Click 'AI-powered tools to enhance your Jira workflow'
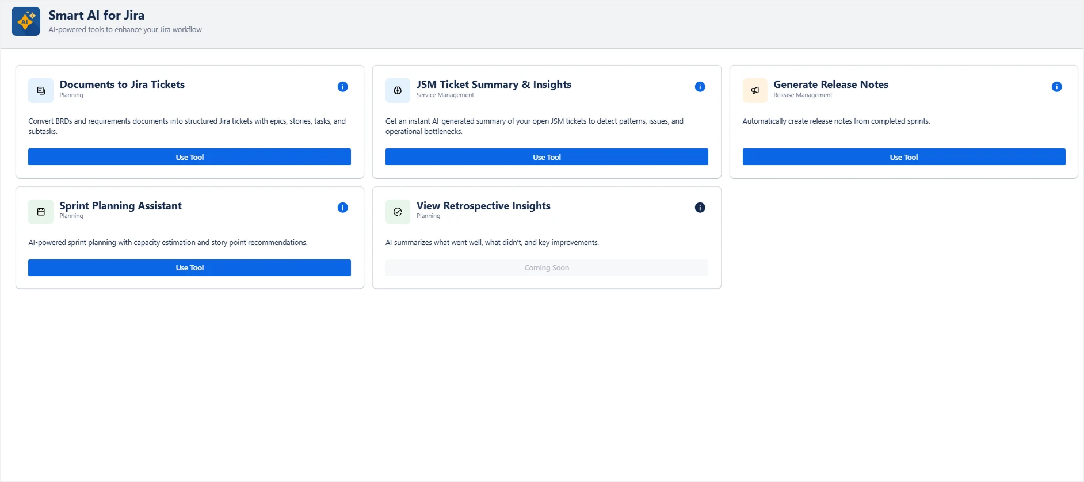 click(125, 30)
